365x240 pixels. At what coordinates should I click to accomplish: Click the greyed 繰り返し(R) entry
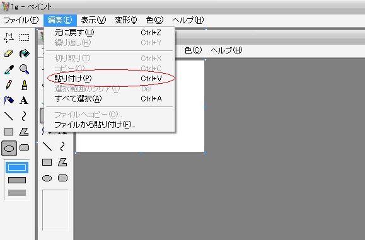tap(110, 43)
